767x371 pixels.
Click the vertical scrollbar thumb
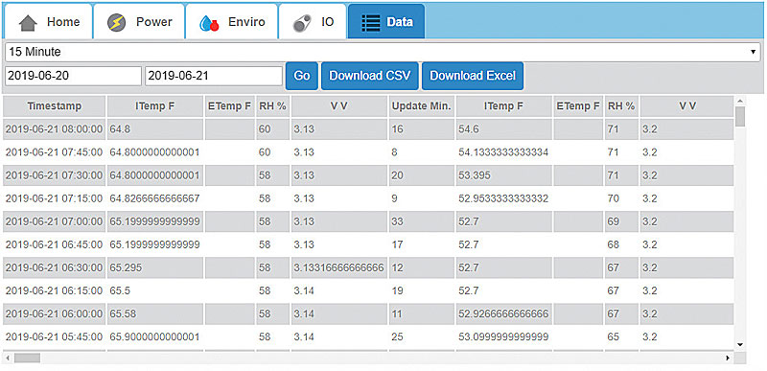(740, 117)
